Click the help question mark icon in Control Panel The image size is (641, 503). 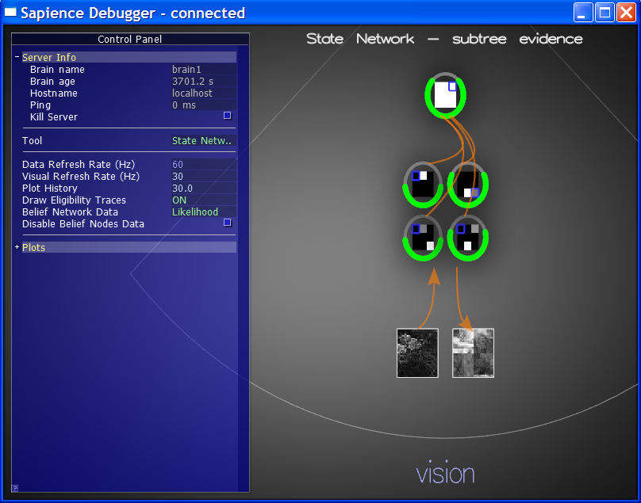coord(15,488)
